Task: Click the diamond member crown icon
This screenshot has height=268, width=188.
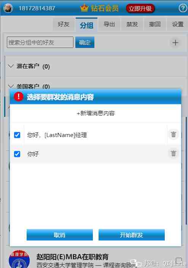Action: 84,8
